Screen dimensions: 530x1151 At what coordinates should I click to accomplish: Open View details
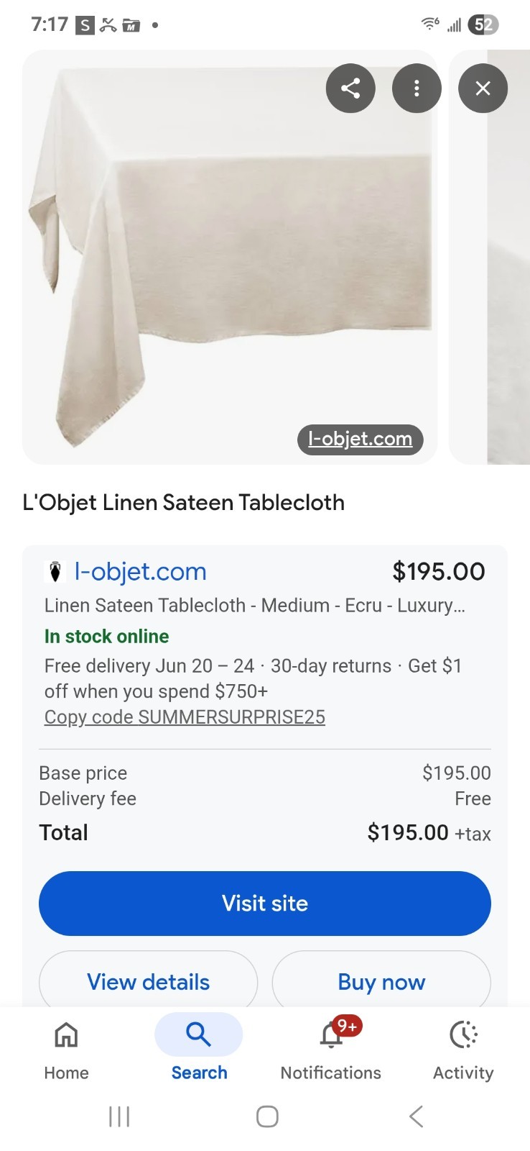[148, 981]
